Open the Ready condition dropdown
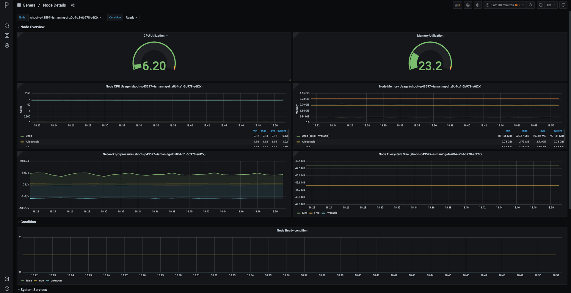This screenshot has height=293, width=571. [131, 17]
